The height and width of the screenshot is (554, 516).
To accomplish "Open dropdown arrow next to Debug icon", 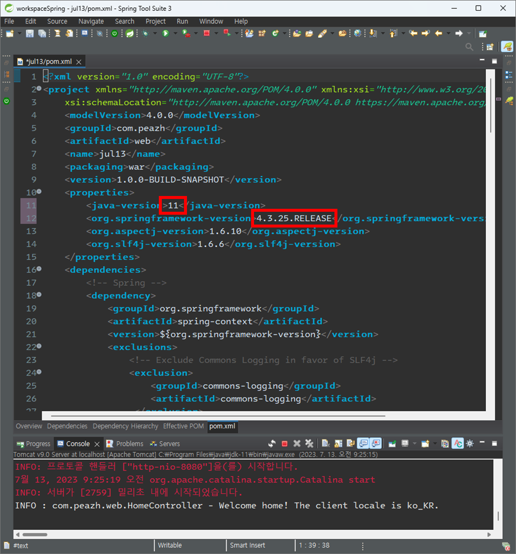I will 155,33.
